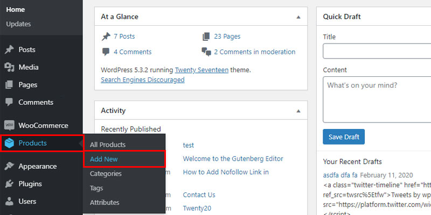
Task: Click the Posts pin icon in sidebar
Action: tap(9, 50)
